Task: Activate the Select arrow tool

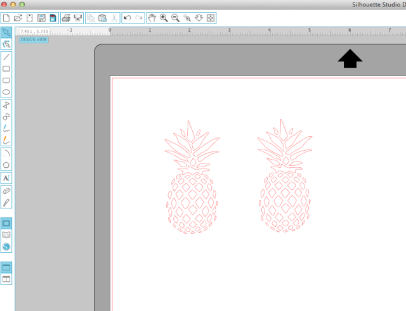Action: [6, 32]
